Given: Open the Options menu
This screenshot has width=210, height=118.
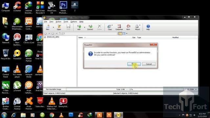Looking at the screenshot, I should (73, 22).
